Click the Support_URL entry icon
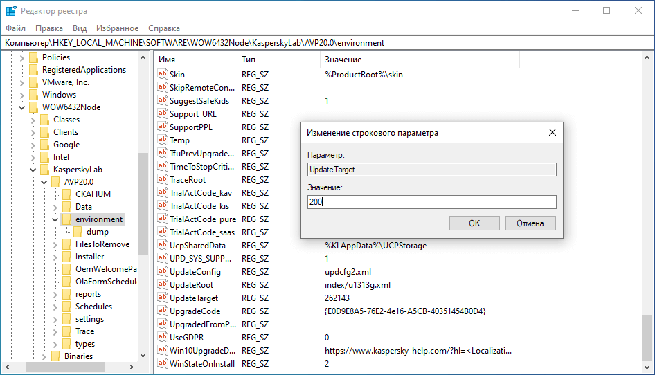 coord(163,113)
